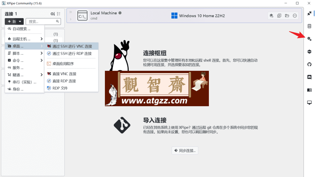Screen dimensions: 315x177
Task: Open the file browser sidebar icon
Action: click(x=309, y=26)
